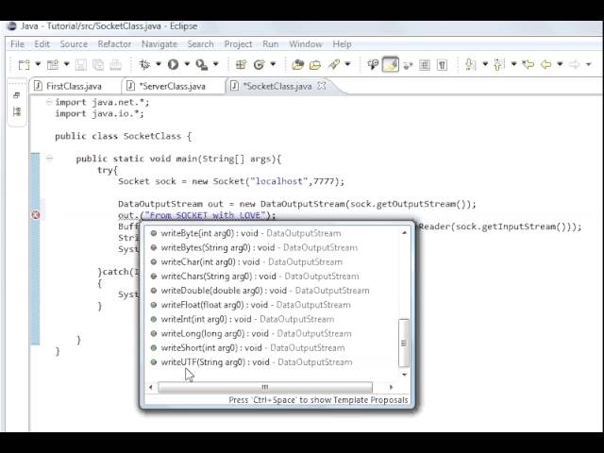The width and height of the screenshot is (604, 453).
Task: Click the Back navigation arrow
Action: pos(545,64)
